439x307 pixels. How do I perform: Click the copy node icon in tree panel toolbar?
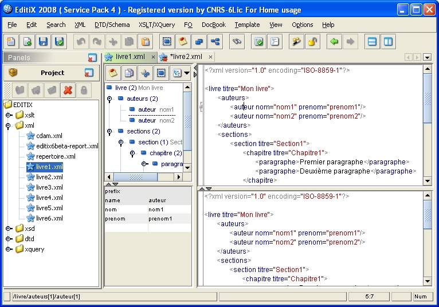(129, 73)
